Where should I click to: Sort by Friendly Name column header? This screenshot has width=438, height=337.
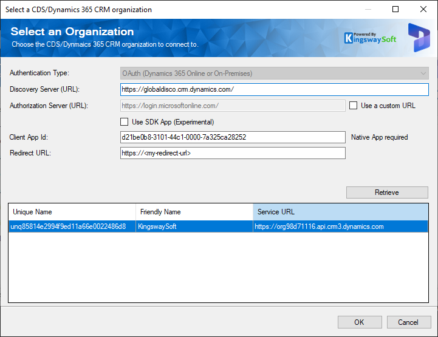194,212
